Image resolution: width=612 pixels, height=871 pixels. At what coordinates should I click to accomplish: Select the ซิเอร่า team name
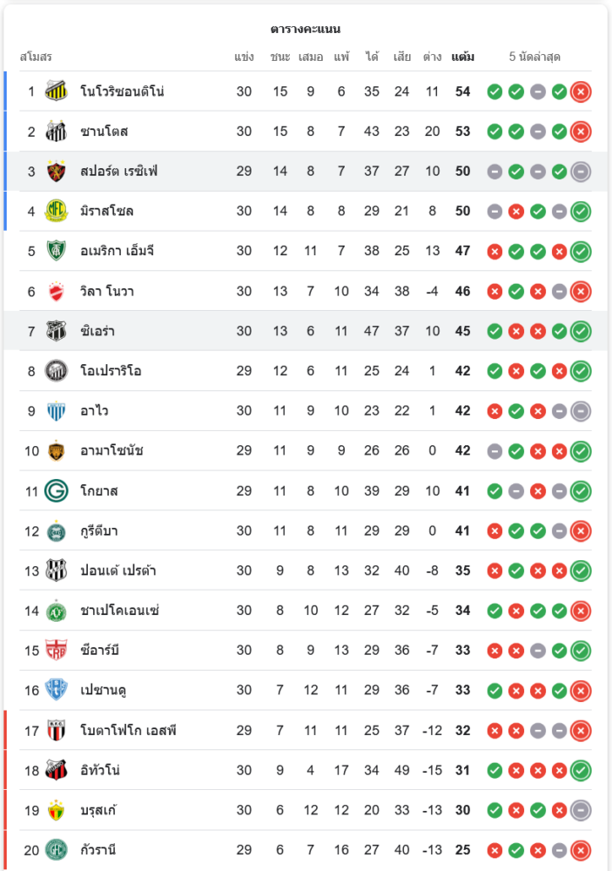(98, 331)
